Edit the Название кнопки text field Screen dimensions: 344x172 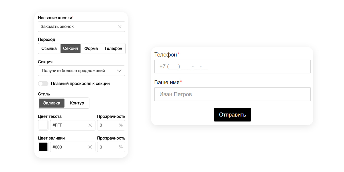77,27
